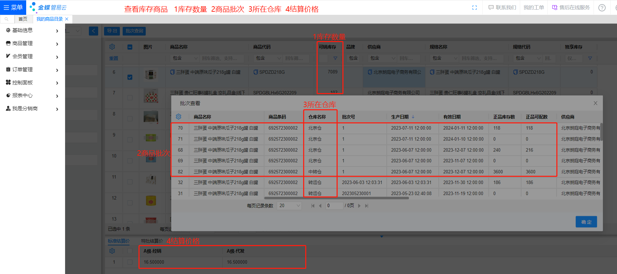
Task: Close the 批次查看 dialog
Action: (x=595, y=103)
